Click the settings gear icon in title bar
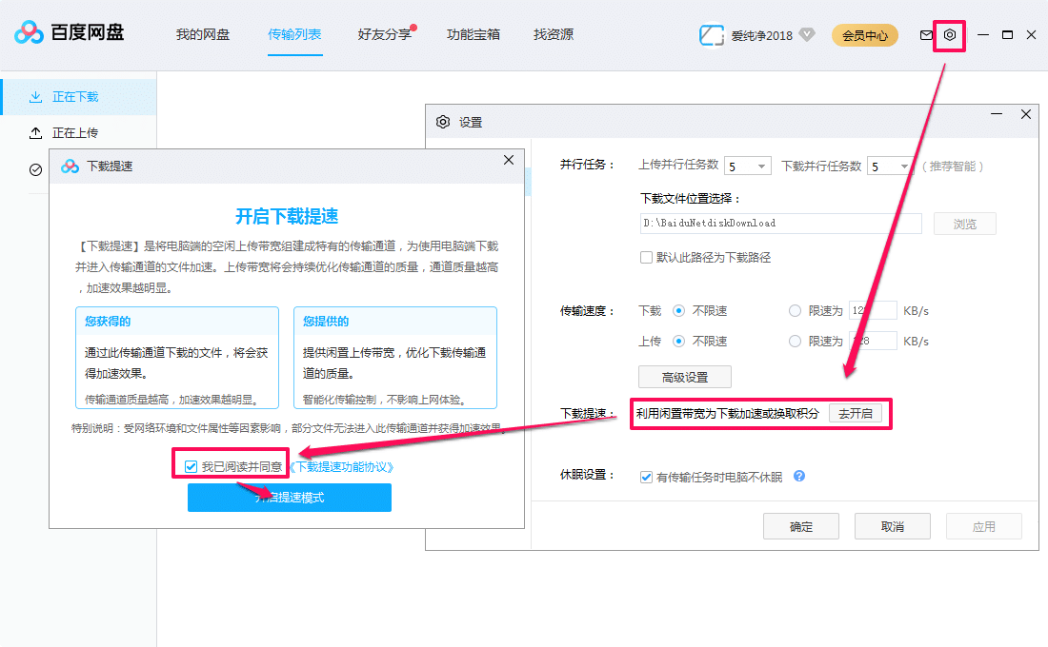This screenshot has height=647, width=1048. click(x=950, y=35)
